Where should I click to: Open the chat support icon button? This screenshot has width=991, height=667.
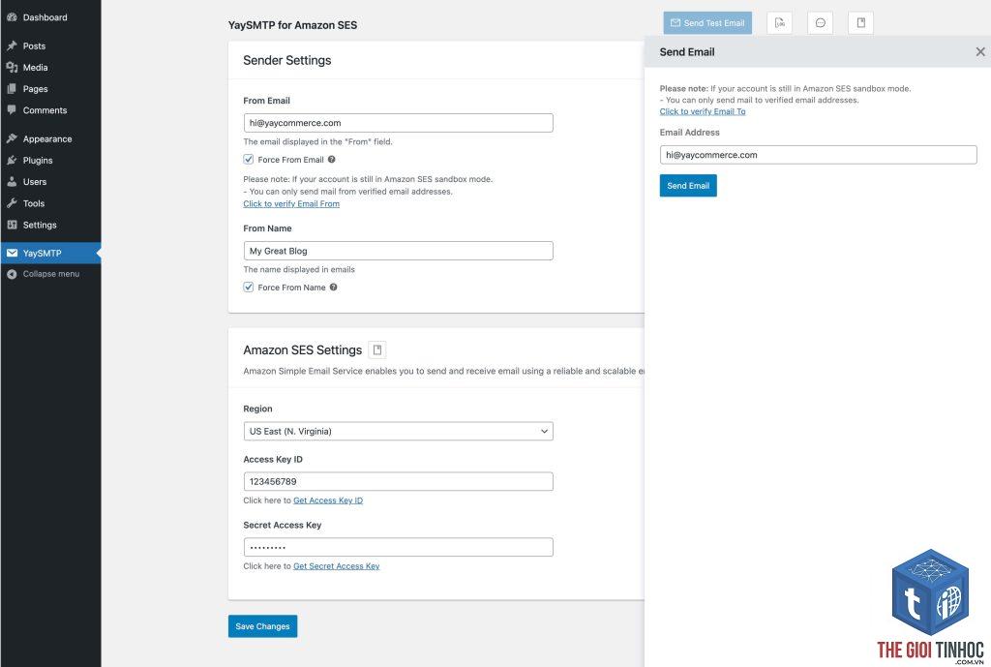pyautogui.click(x=820, y=23)
